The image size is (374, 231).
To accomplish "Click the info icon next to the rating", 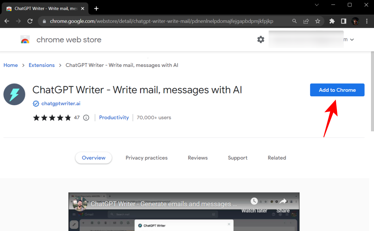I will [86, 118].
